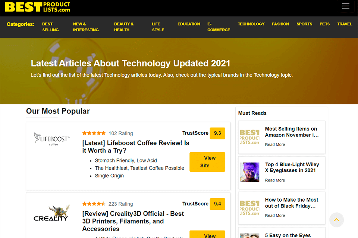Select Beauty & Health category

[x=124, y=27]
